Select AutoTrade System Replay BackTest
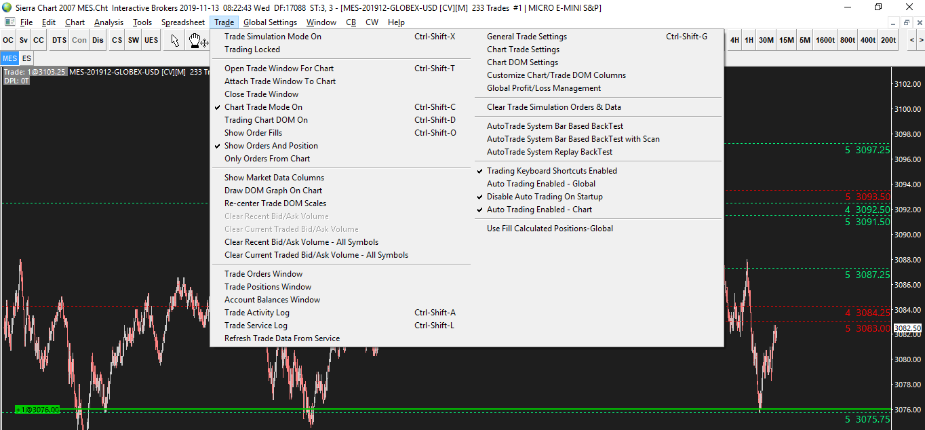The width and height of the screenshot is (925, 430). click(599, 152)
